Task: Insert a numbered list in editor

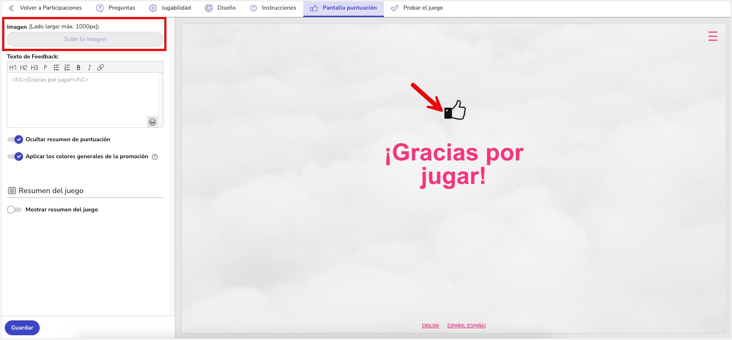Action: coord(67,68)
